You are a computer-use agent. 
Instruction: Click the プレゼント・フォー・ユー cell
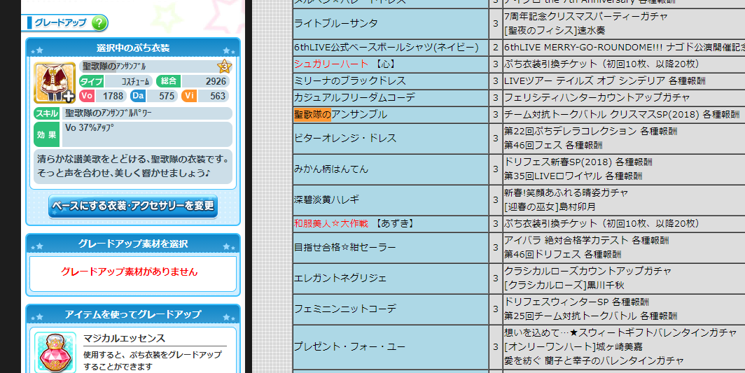391,347
